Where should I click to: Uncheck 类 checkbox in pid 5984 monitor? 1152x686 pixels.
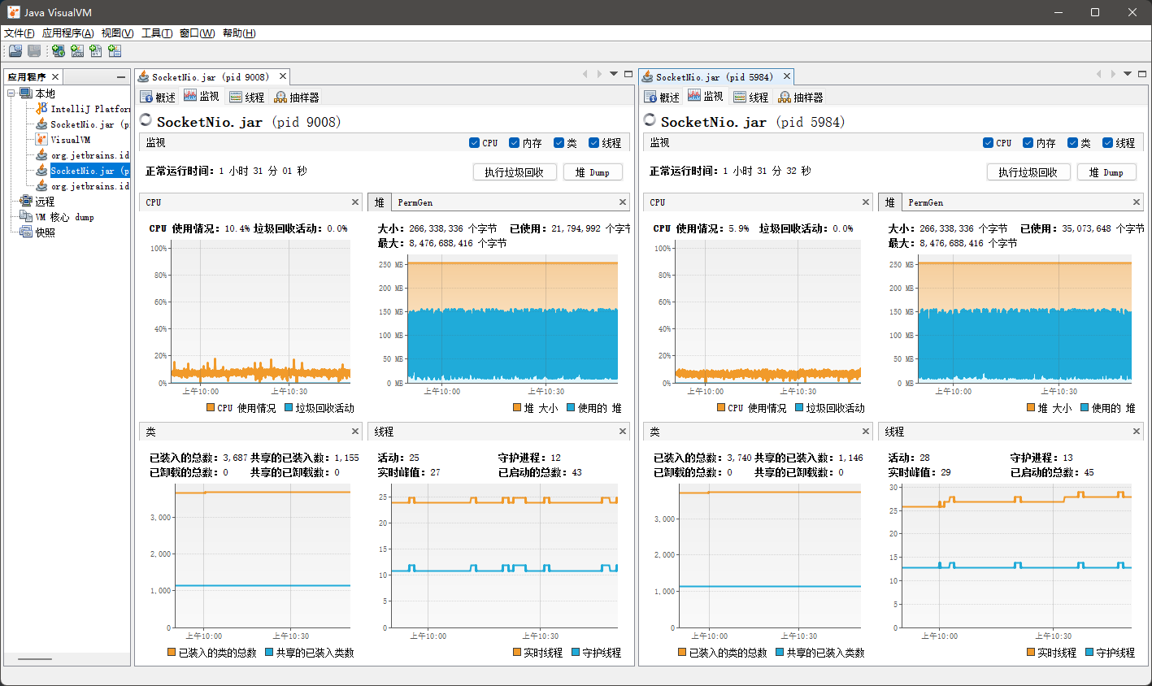[x=1072, y=143]
